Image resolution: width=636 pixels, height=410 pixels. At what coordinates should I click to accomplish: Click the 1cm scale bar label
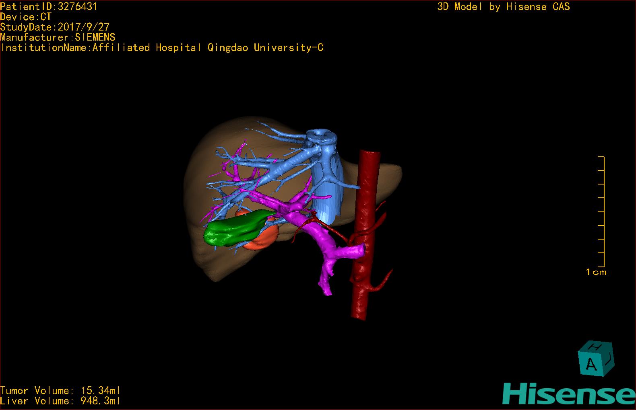(x=596, y=272)
